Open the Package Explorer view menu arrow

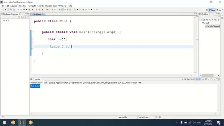point(25,17)
